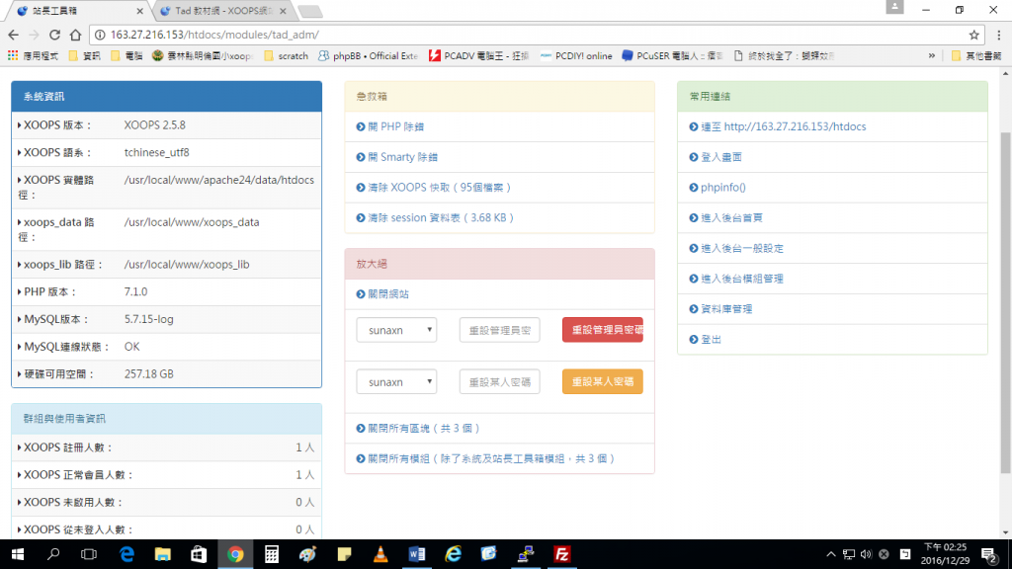Click 清除 XOOPS 快取 link

[439, 188]
